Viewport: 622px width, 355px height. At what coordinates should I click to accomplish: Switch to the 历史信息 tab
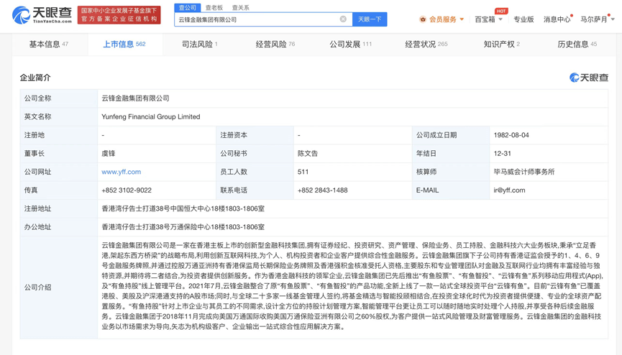pyautogui.click(x=577, y=44)
